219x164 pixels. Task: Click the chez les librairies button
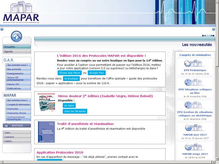coord(75,111)
